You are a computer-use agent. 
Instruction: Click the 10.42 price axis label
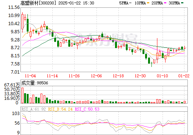pyautogui.click(x=14, y=24)
